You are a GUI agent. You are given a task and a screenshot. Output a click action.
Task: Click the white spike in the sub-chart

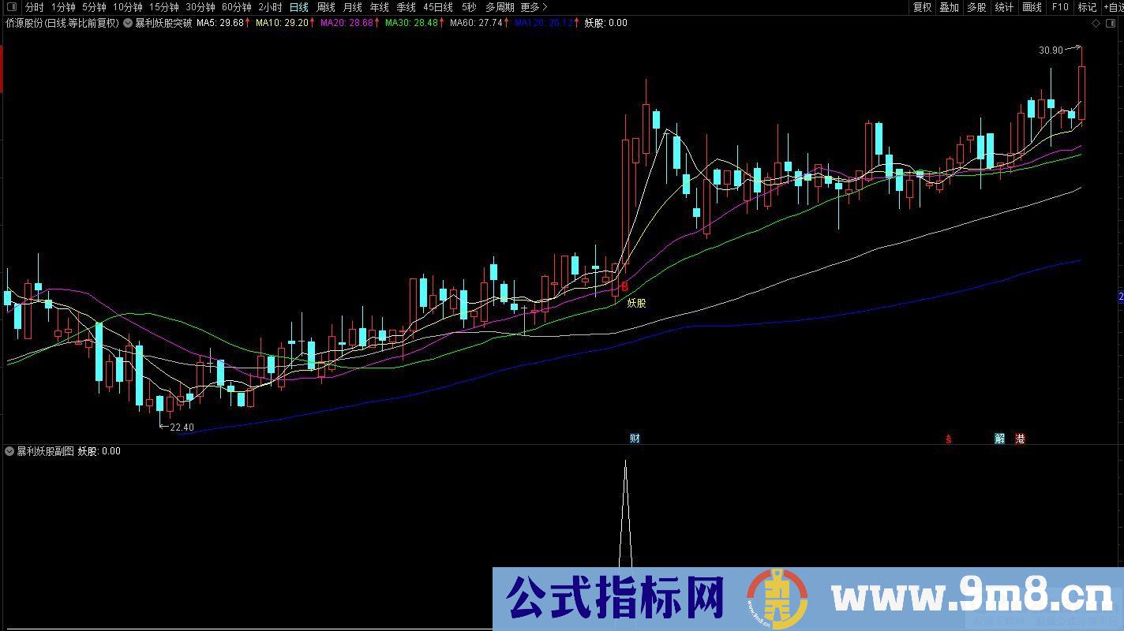pyautogui.click(x=625, y=513)
